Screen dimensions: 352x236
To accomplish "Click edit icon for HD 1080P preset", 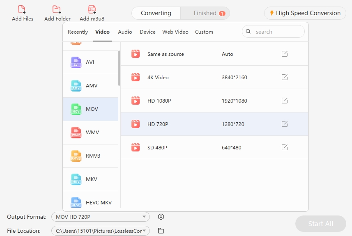I will 285,101.
